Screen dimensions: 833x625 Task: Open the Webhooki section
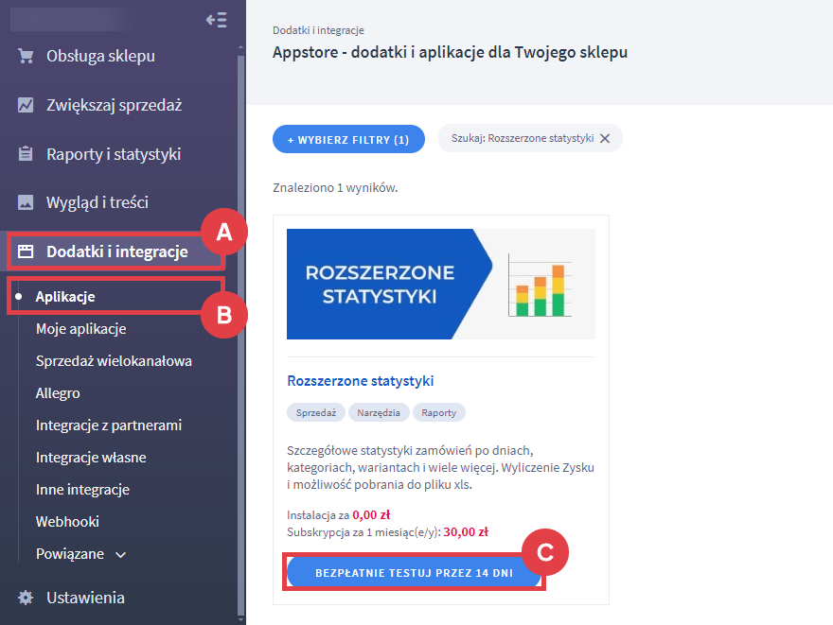coord(67,522)
